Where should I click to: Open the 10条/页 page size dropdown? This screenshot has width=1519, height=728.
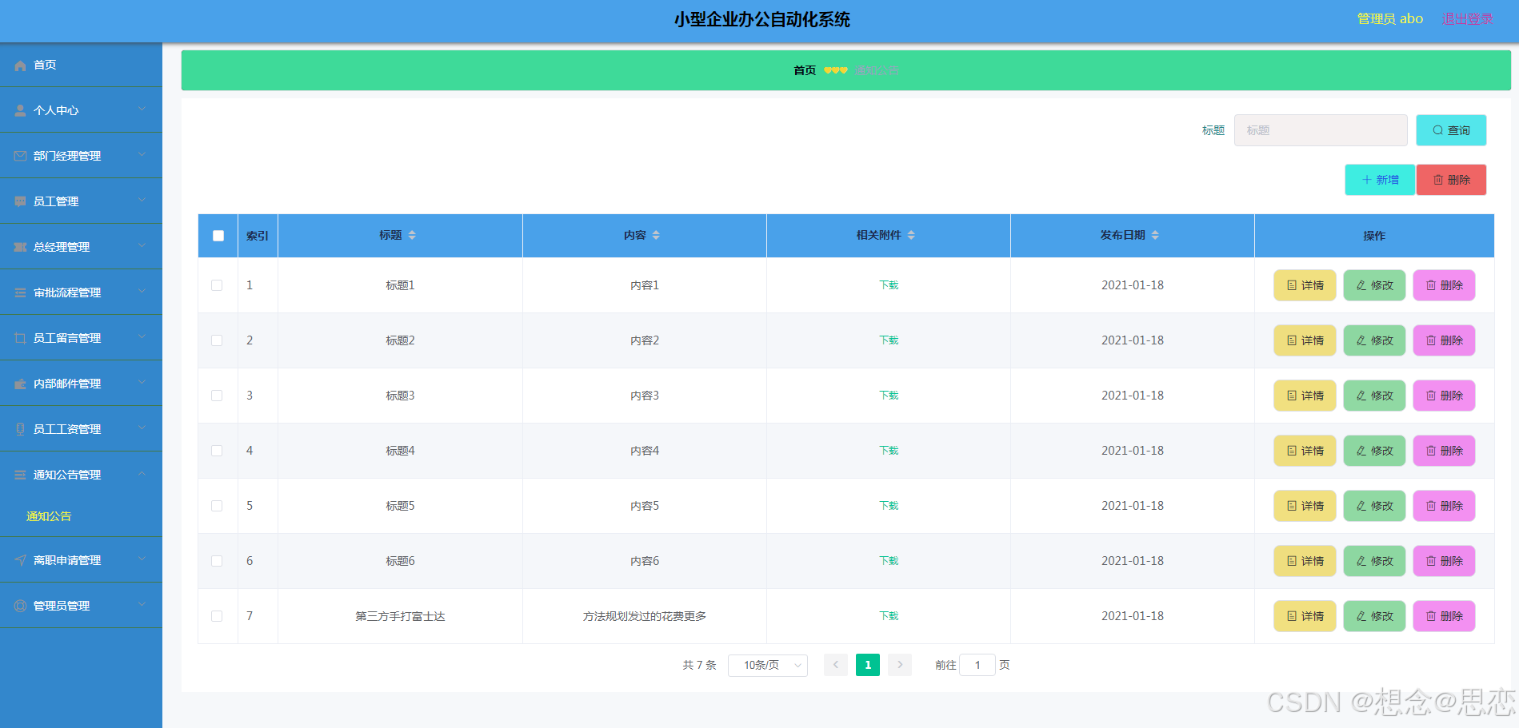[x=768, y=665]
